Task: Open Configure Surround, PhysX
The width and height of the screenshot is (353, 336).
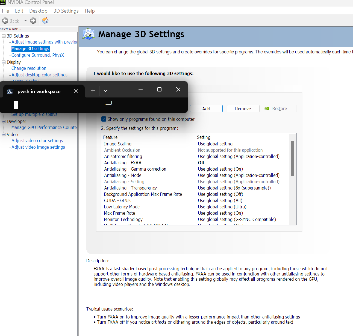Action: (x=38, y=55)
